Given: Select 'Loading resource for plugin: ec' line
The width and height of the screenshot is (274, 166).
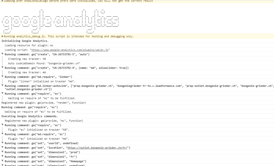Looking at the screenshot, I should (x=29, y=46).
